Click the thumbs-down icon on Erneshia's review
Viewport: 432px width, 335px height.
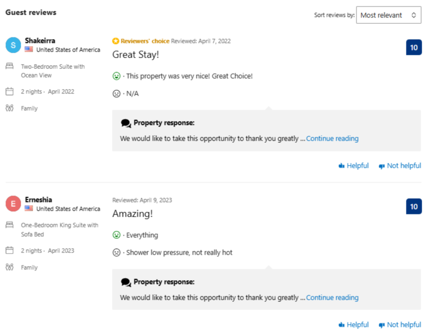click(x=381, y=325)
